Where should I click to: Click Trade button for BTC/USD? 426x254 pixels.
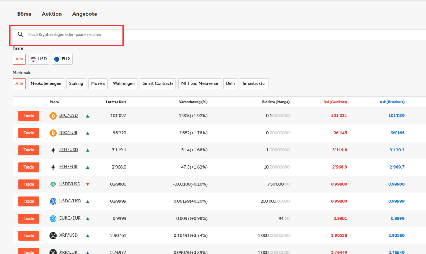29,116
